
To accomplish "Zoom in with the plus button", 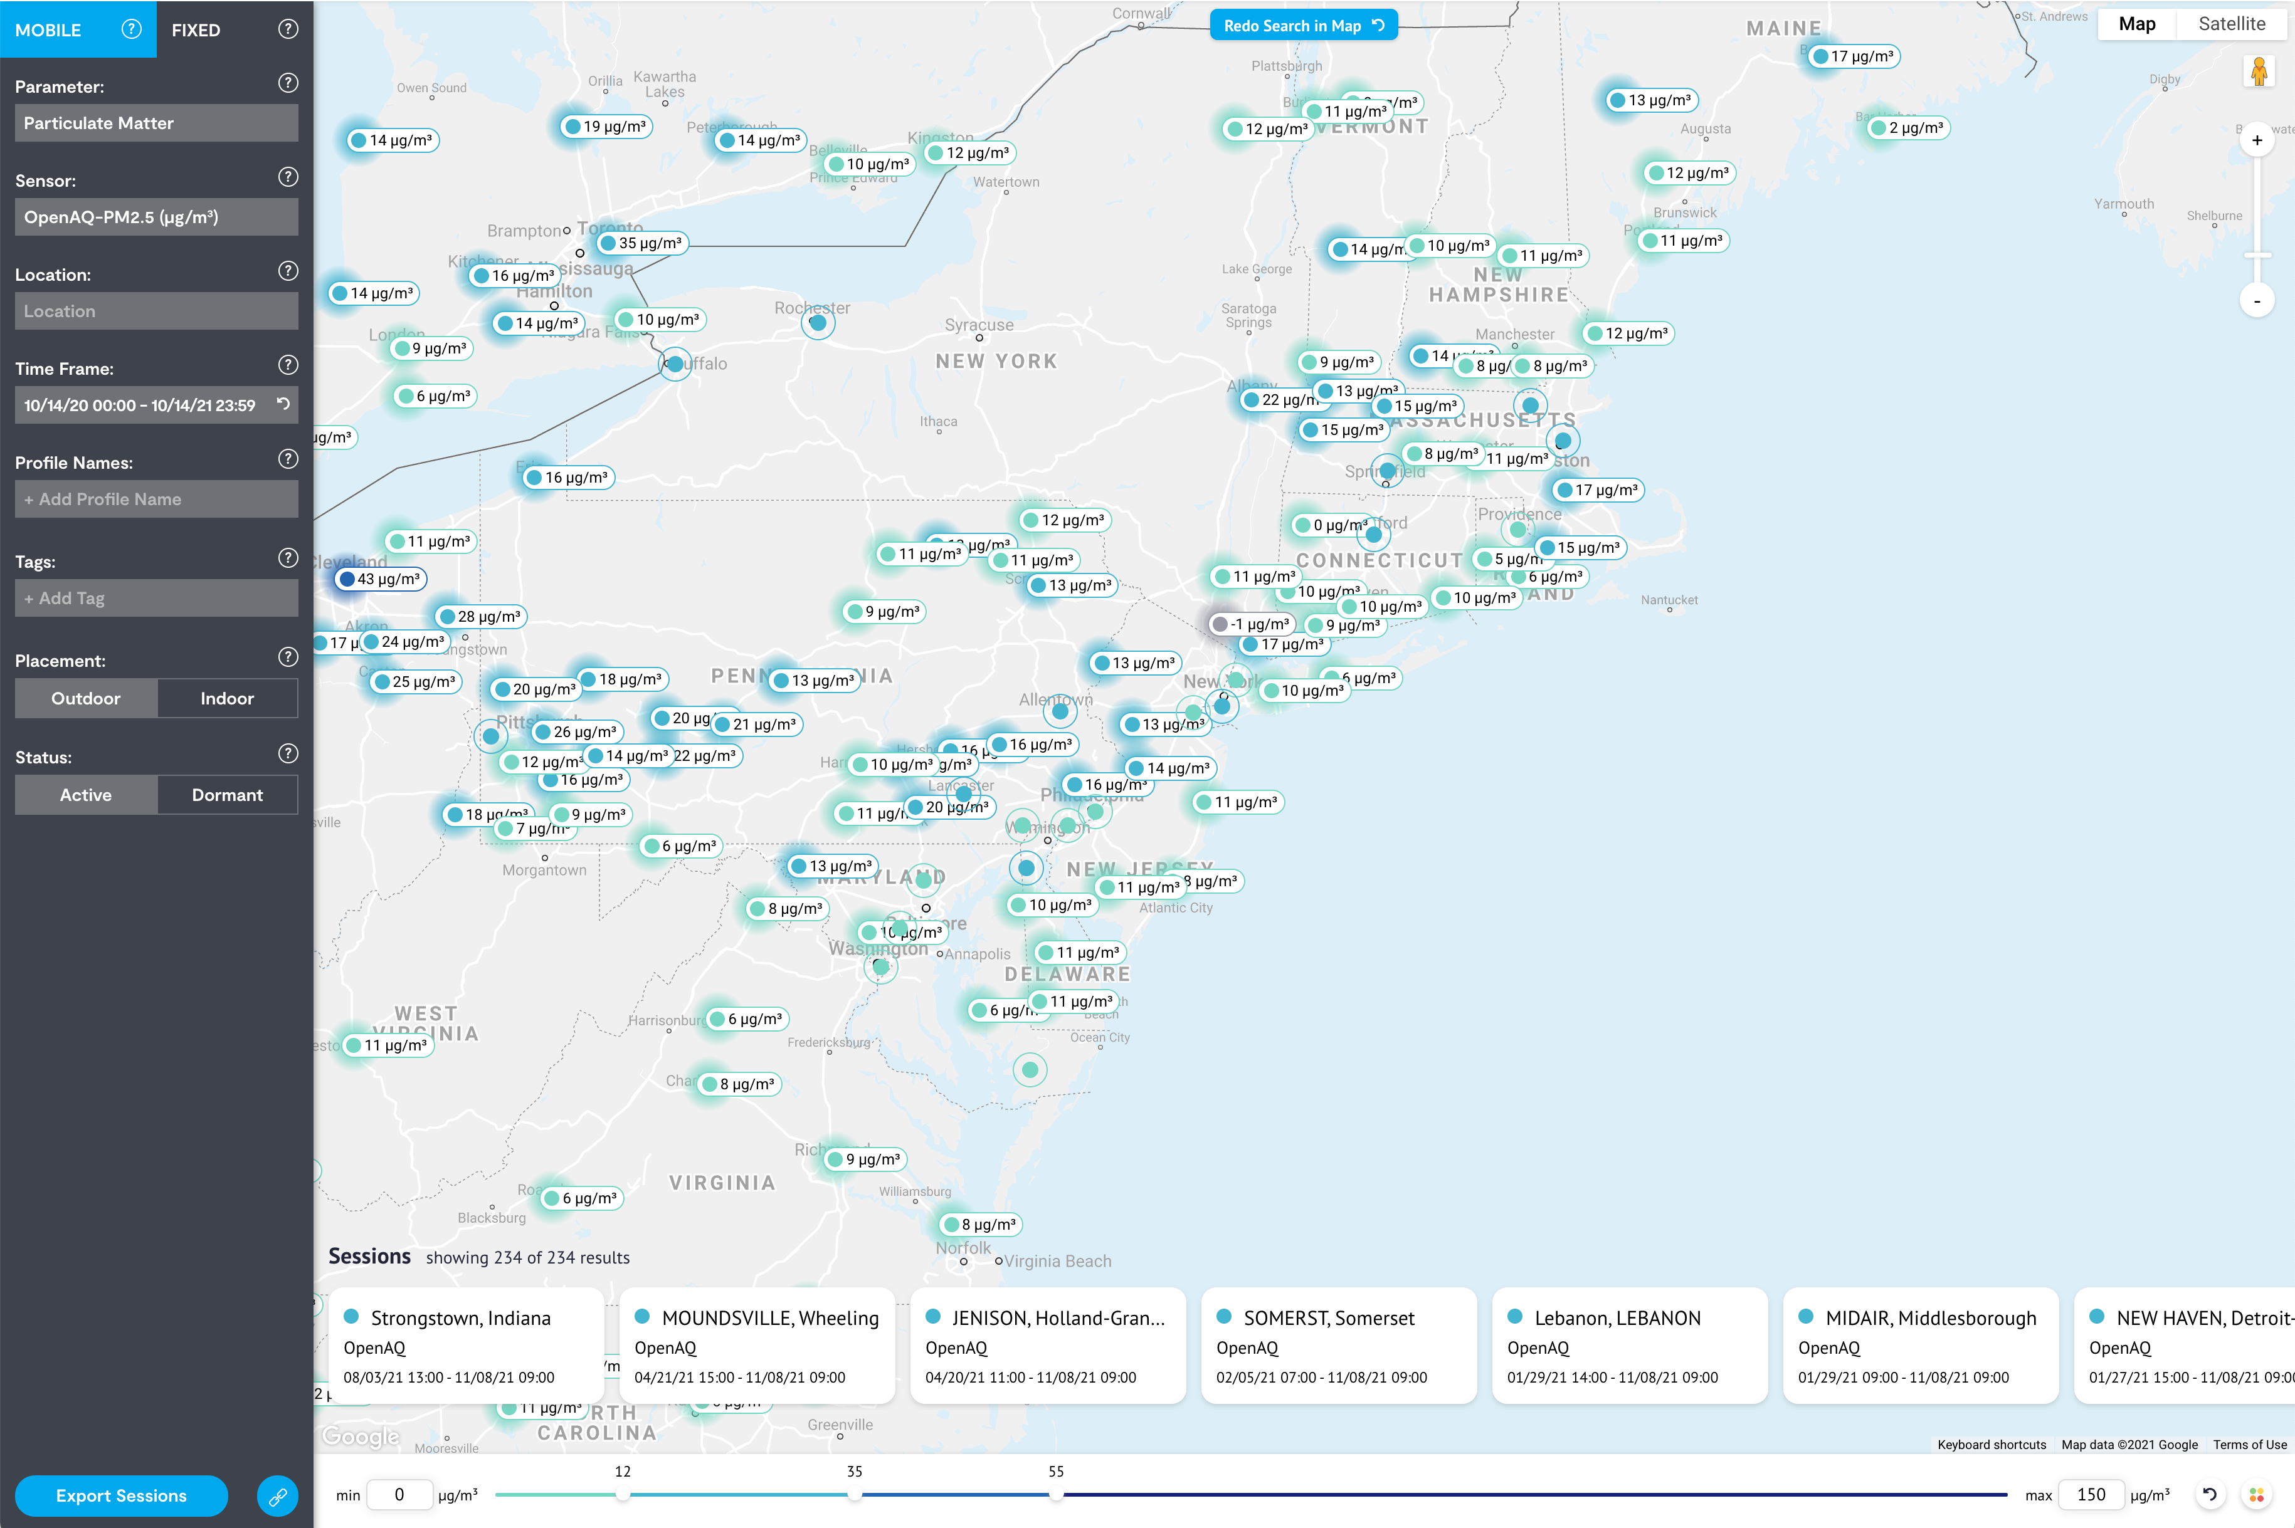I will pyautogui.click(x=2257, y=140).
